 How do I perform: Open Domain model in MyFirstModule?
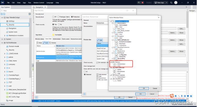point(13,46)
